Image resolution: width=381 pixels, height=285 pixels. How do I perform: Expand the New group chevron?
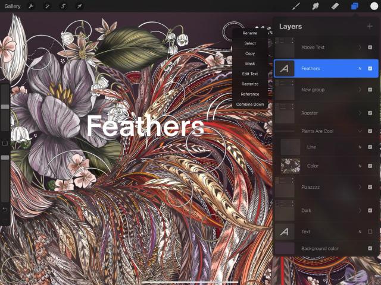point(360,90)
